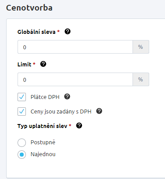The image size is (165, 179).
Task: Select the Najednou radio button
Action: point(22,154)
